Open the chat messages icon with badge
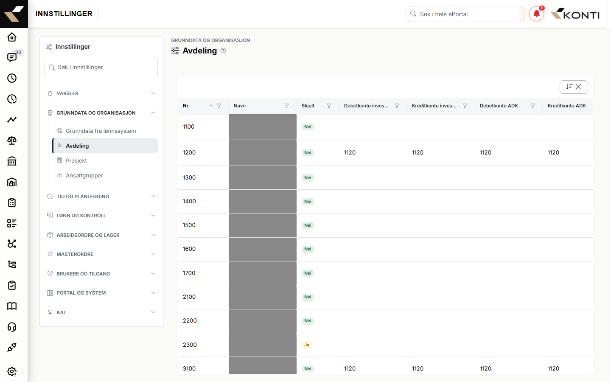The width and height of the screenshot is (611, 382). coord(12,57)
